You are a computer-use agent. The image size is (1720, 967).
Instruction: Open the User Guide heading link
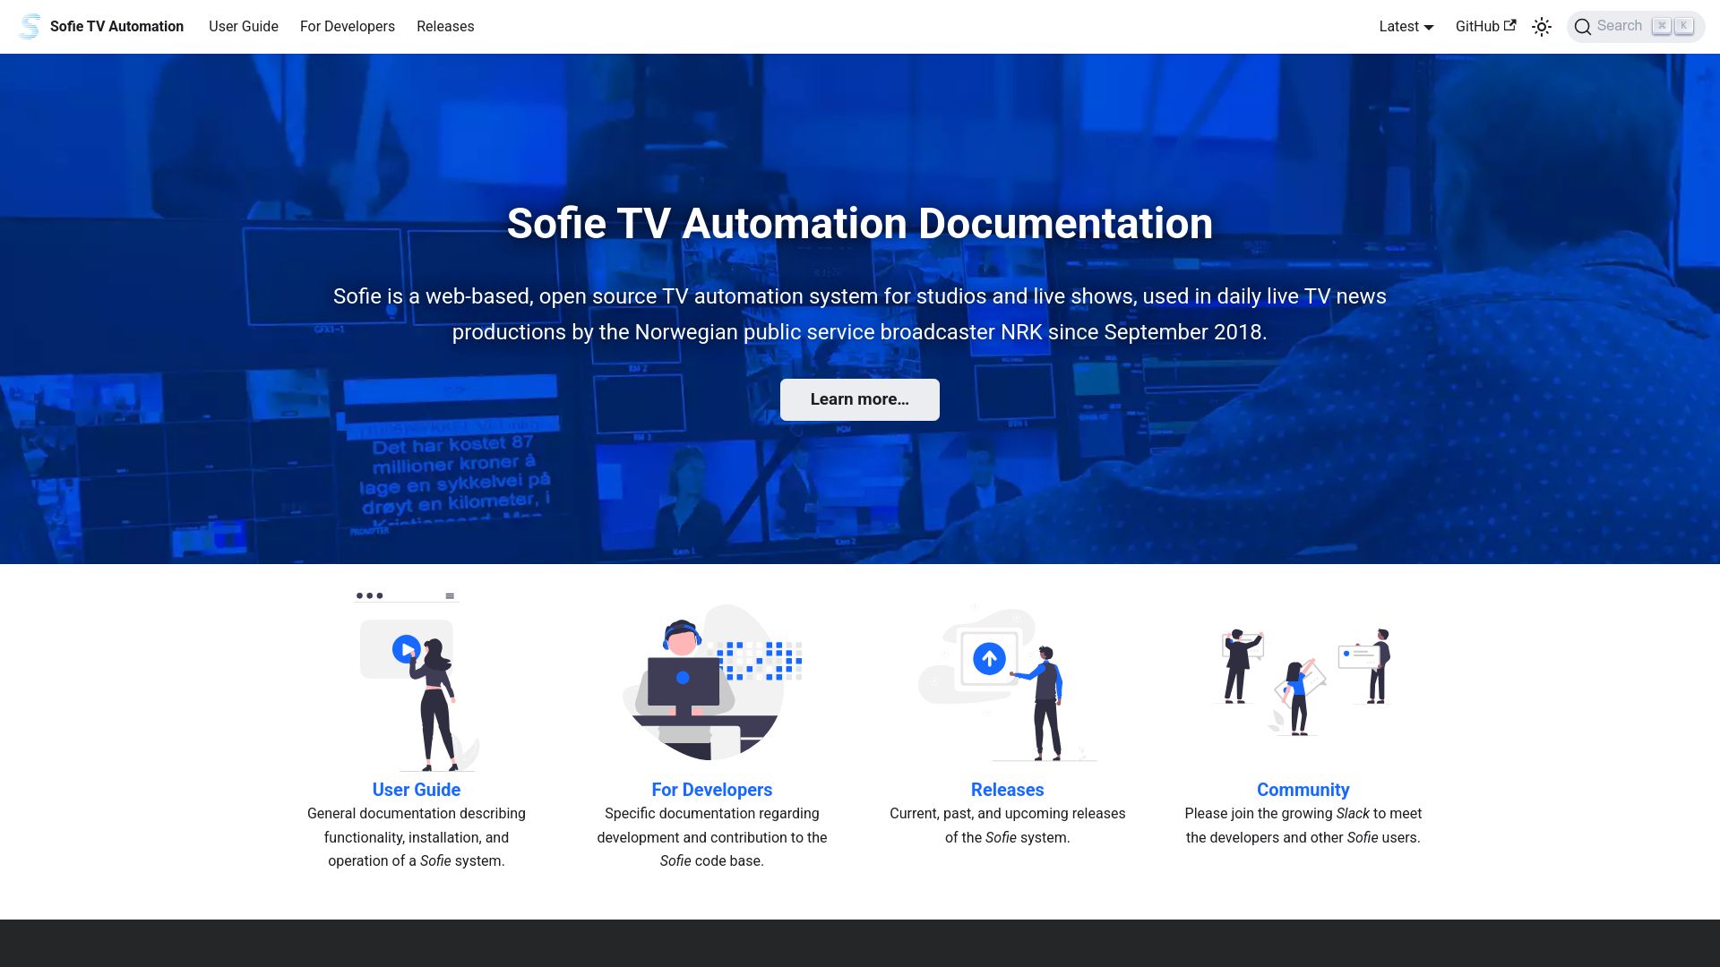417,790
